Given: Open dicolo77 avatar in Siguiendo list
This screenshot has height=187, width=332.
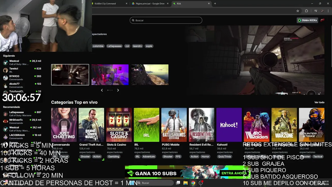Looking at the screenshot, I should click(5, 85).
